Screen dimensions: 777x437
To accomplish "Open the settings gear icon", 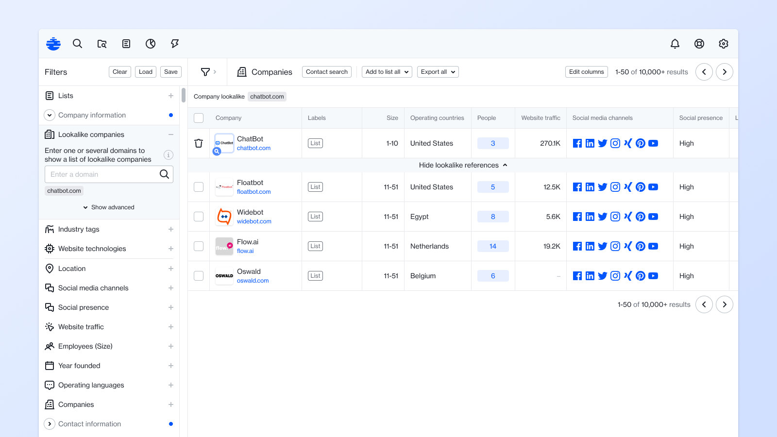I will point(723,44).
